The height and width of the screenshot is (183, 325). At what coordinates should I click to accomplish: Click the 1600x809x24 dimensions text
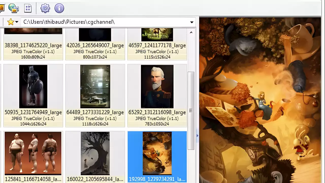click(33, 57)
